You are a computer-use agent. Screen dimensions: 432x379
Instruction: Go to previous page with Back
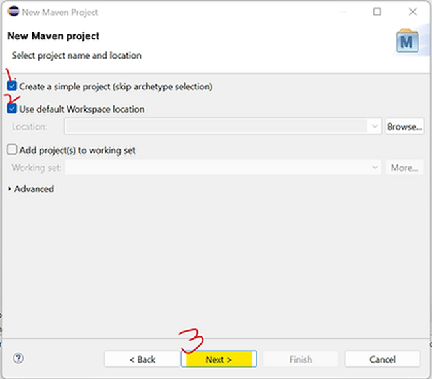(142, 359)
